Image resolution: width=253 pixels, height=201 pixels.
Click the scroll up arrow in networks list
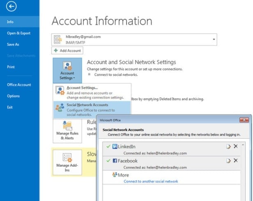tap(243, 145)
